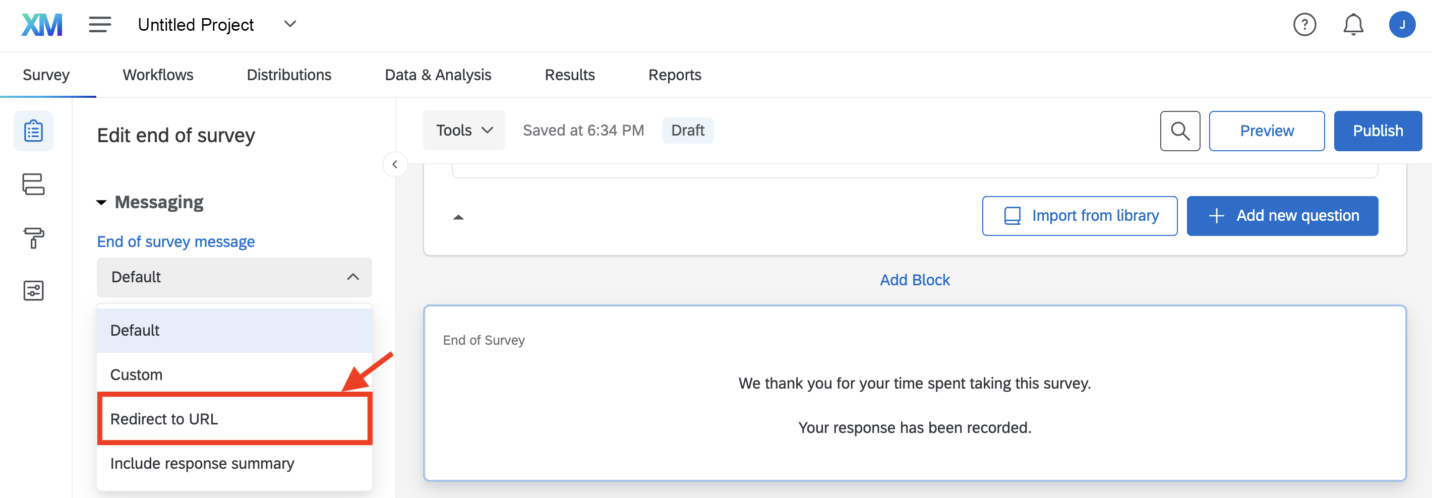Collapse the side panel with the left chevron
1432x498 pixels.
[395, 164]
